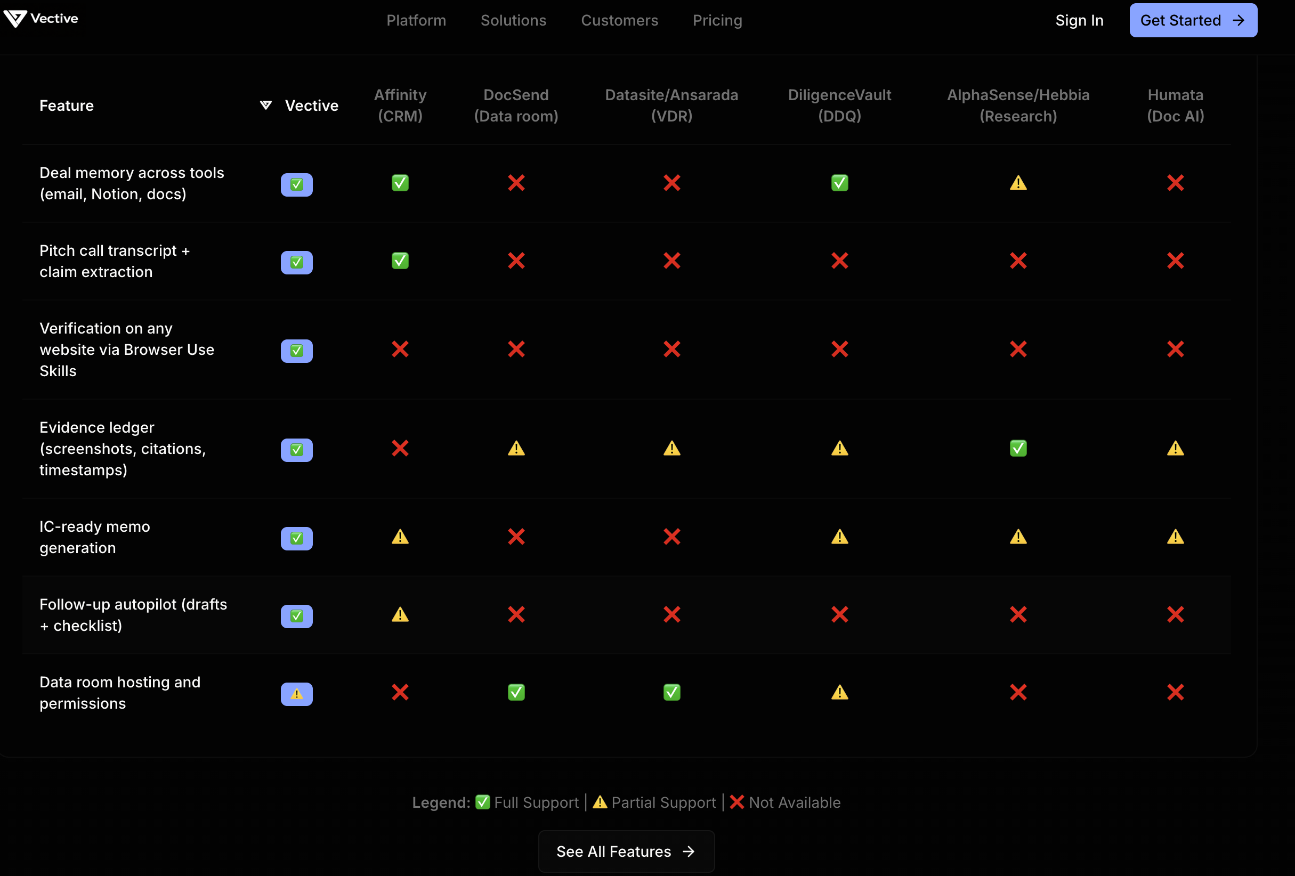Click Datasite's green check for data room hosting
Image resolution: width=1295 pixels, height=876 pixels.
pos(671,692)
